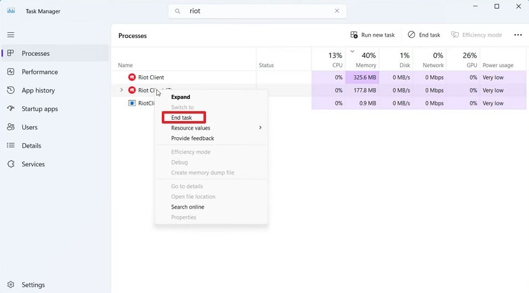This screenshot has height=293, width=529.
Task: Go to App history page
Action: 38,91
